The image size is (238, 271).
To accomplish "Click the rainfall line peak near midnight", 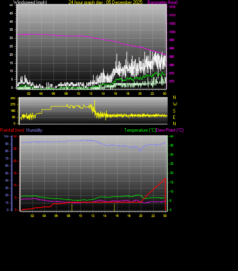I will click(165, 179).
